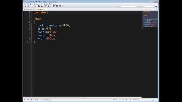Click the icon right of pane toggles
The width and height of the screenshot is (182, 102).
pos(63,6)
